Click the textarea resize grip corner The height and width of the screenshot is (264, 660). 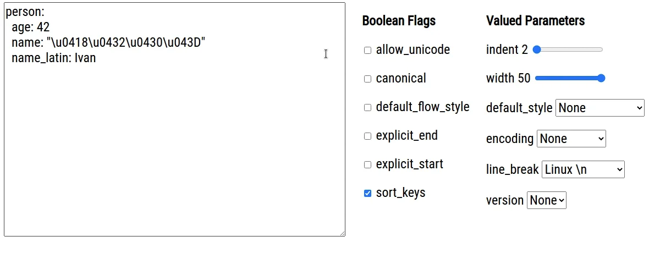(x=342, y=233)
